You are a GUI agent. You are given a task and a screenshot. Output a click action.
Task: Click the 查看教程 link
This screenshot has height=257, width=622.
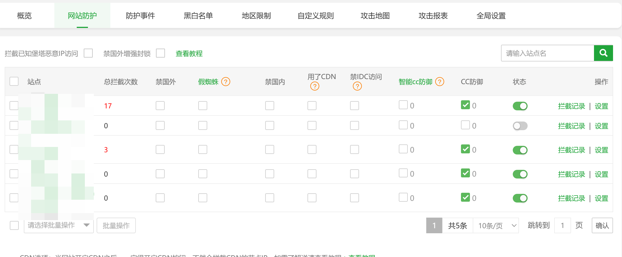[189, 53]
